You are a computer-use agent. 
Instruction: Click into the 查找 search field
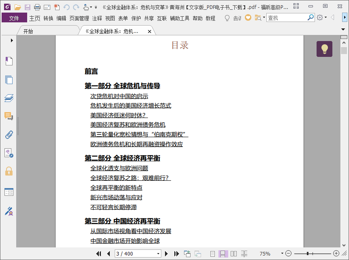coord(287,17)
